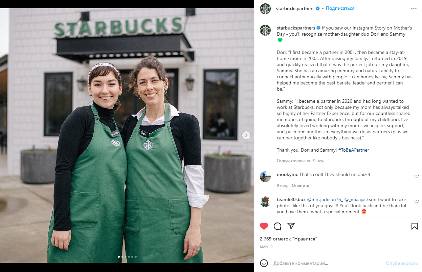The image size is (422, 272).
Task: Save the post with bookmark icon
Action: point(415,226)
